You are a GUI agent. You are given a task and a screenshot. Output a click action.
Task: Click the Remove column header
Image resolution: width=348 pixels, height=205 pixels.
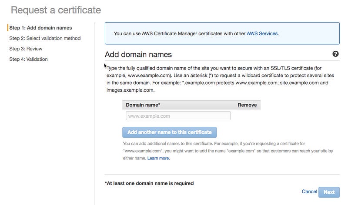pos(247,105)
